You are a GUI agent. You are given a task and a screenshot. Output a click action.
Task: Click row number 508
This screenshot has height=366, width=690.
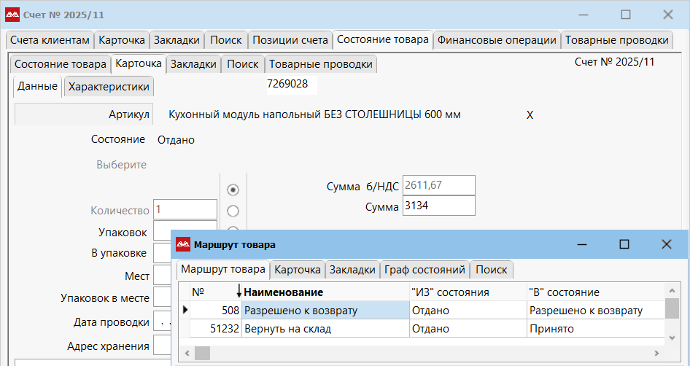click(x=216, y=311)
